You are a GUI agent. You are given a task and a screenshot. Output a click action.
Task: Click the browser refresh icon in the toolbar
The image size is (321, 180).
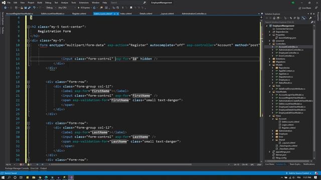pyautogui.click(x=94, y=8)
